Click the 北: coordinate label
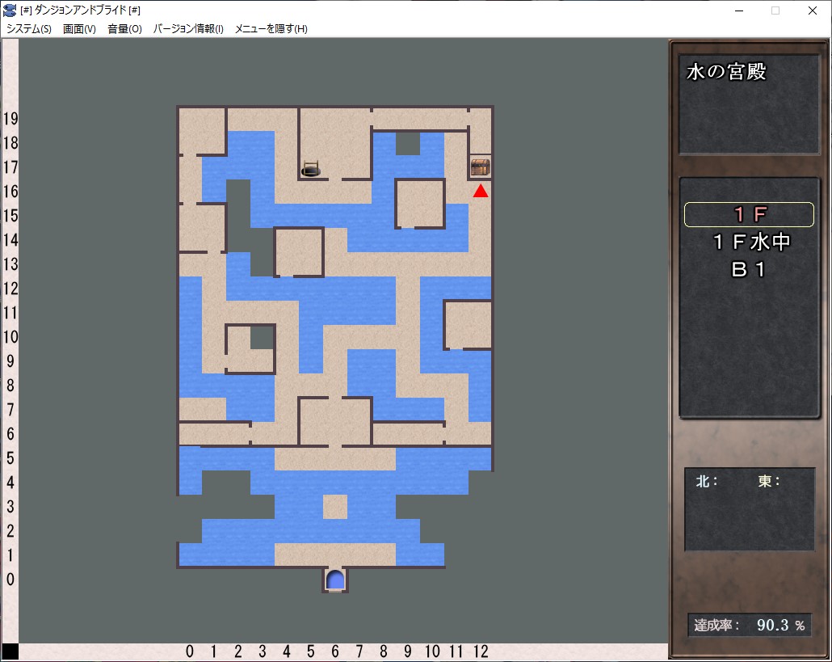832x662 pixels. (707, 481)
